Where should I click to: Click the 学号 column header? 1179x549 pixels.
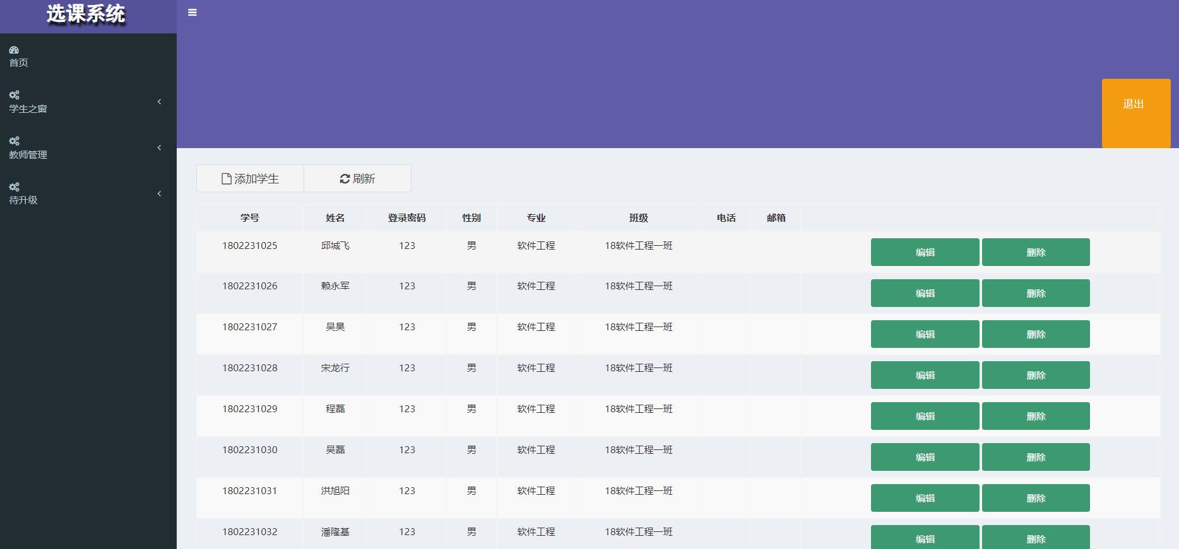pyautogui.click(x=250, y=217)
